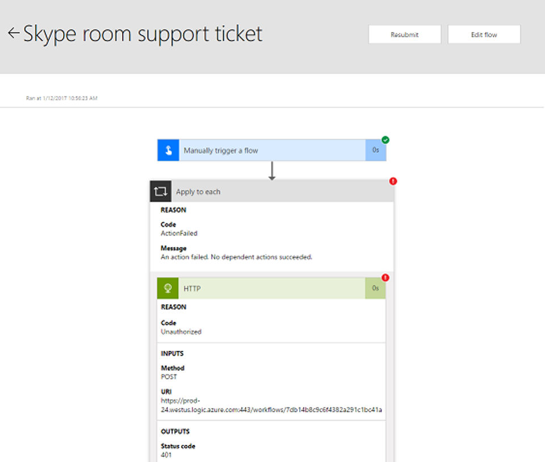Click the 401 status code value
545x462 pixels.
point(166,455)
